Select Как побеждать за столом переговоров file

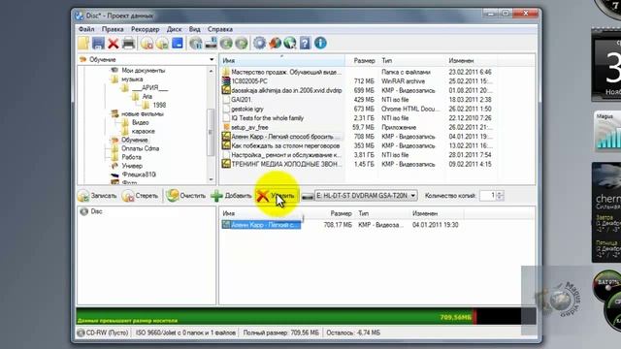coord(285,145)
